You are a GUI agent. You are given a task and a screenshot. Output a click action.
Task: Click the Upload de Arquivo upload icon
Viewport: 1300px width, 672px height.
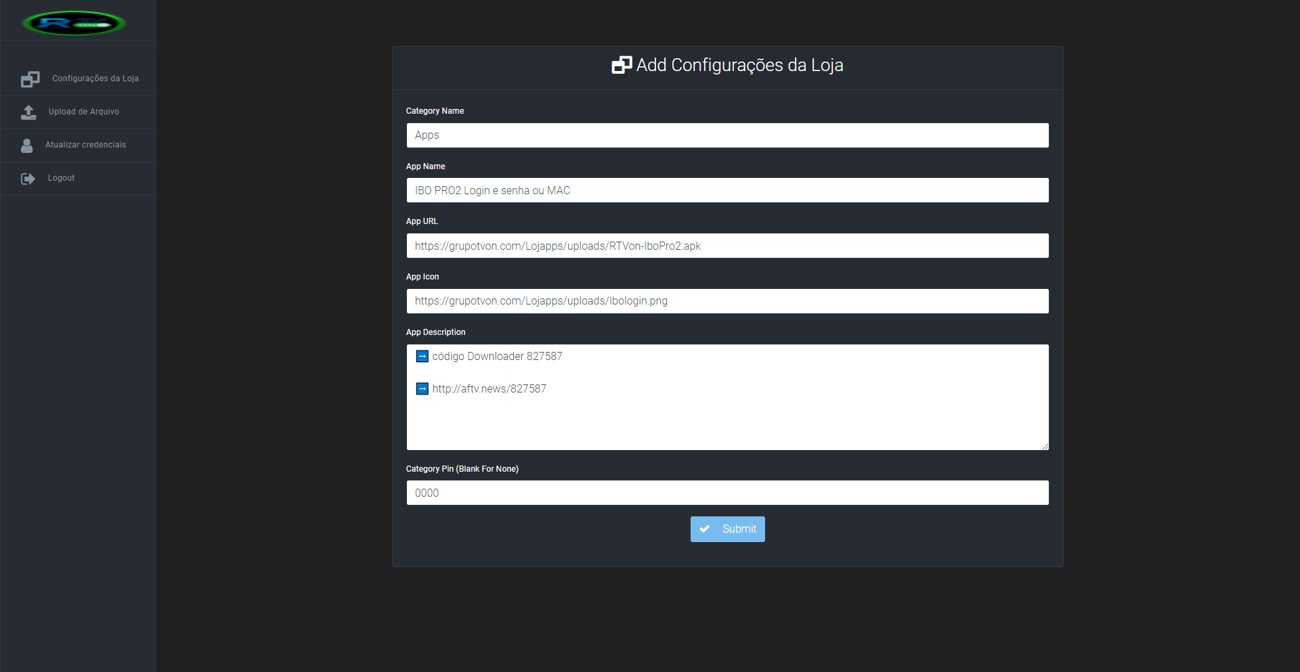click(28, 112)
